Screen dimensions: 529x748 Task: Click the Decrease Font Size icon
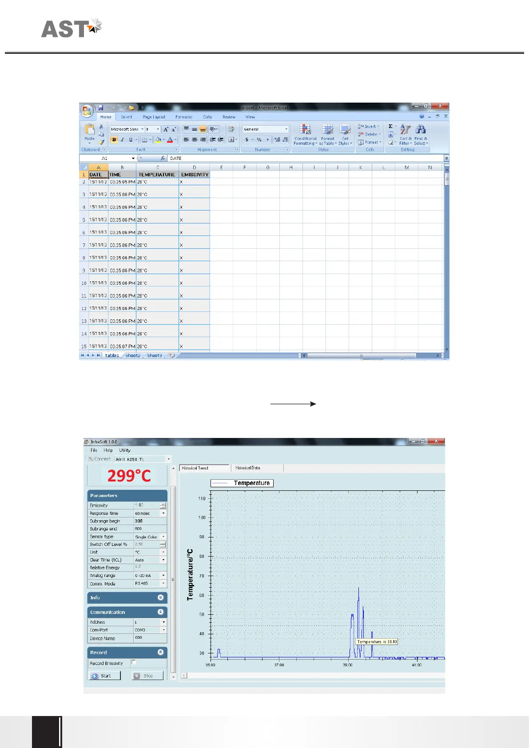coord(174,129)
